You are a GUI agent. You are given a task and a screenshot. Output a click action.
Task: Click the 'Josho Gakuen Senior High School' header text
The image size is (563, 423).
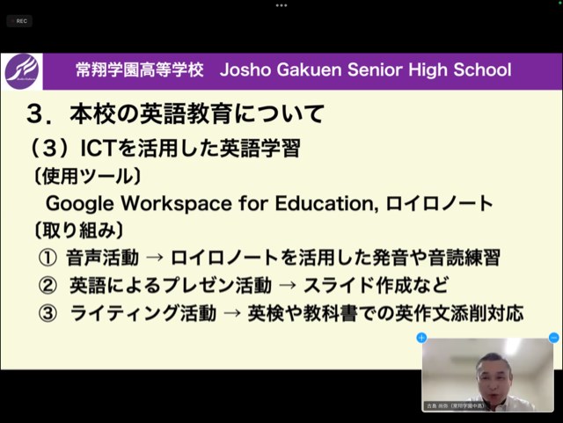pos(366,69)
